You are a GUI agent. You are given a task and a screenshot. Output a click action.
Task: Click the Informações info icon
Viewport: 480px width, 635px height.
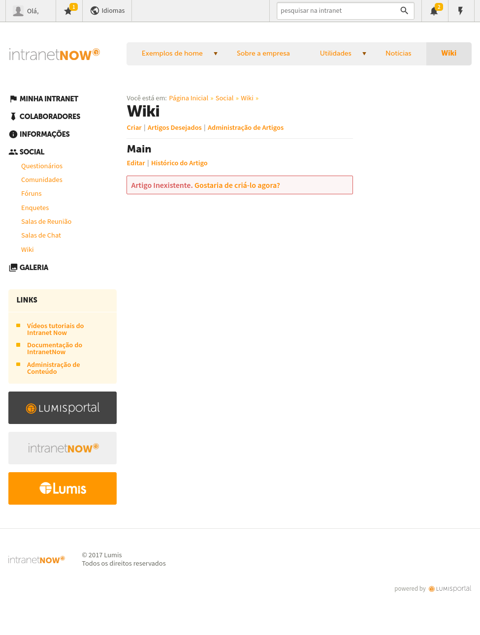click(x=13, y=134)
